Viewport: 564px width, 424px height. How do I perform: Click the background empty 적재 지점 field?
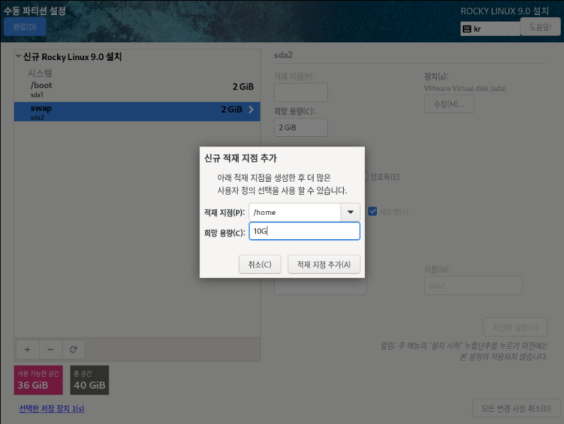click(301, 92)
